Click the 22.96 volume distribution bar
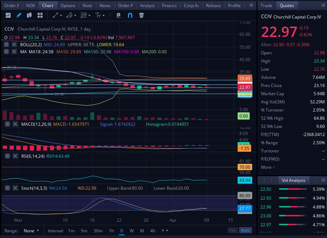Screen dimensions: 327x238 293,207
